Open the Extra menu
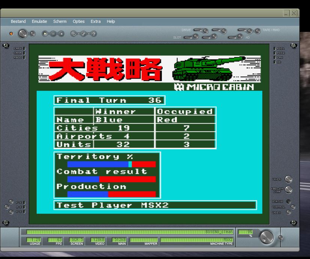 (x=96, y=21)
